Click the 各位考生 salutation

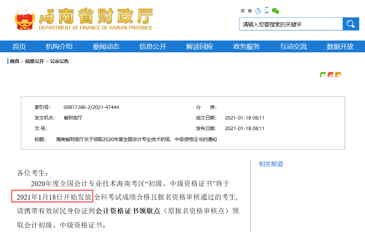[x=32, y=173]
